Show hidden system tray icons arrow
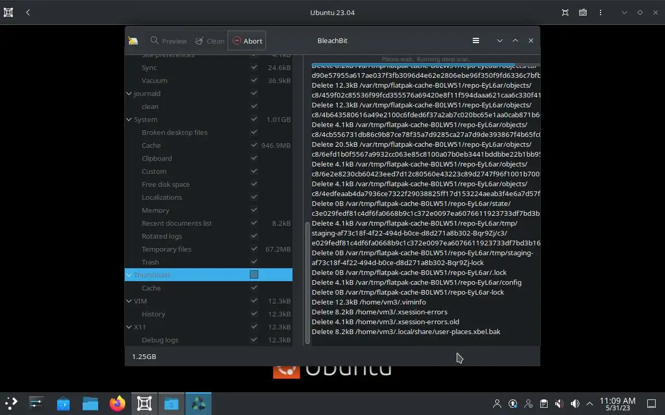 click(590, 404)
